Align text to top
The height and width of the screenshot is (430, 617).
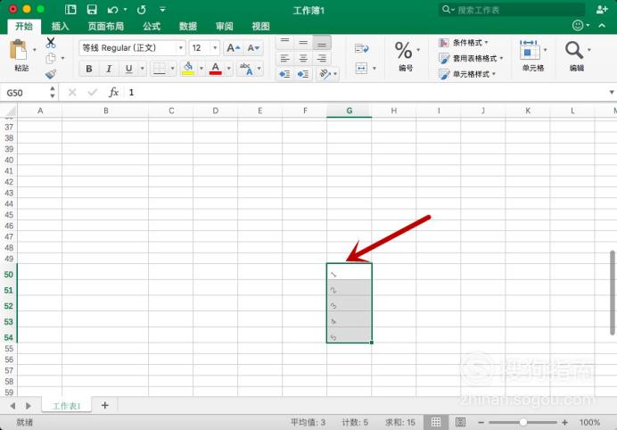click(x=285, y=42)
